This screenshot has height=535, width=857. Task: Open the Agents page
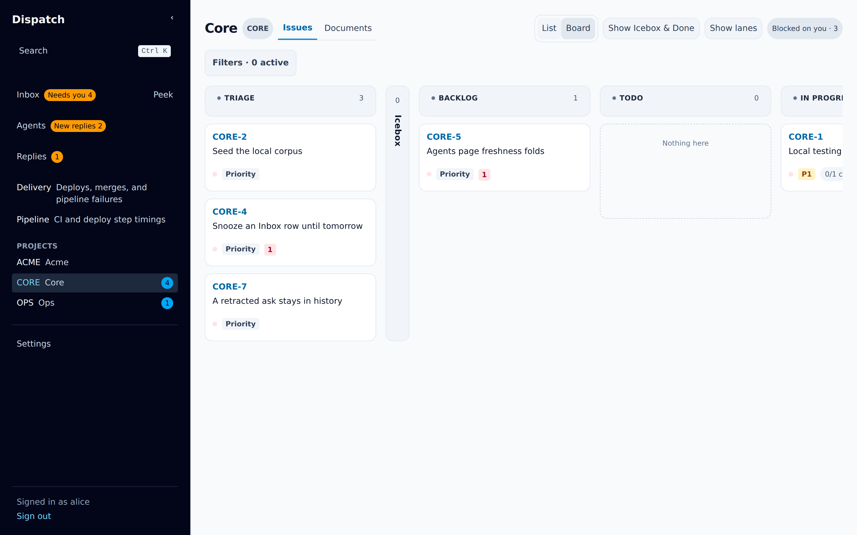tap(31, 126)
